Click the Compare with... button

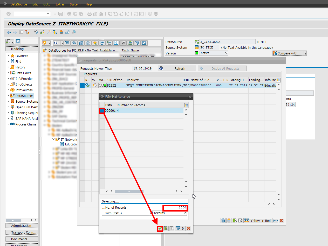click(x=287, y=53)
